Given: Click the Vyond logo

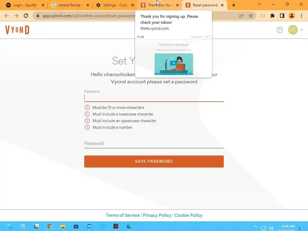Looking at the screenshot, I should tap(17, 30).
